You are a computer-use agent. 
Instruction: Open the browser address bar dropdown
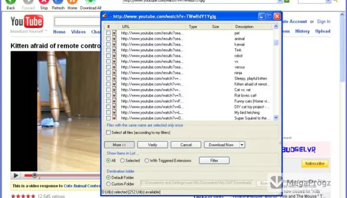(280, 1)
